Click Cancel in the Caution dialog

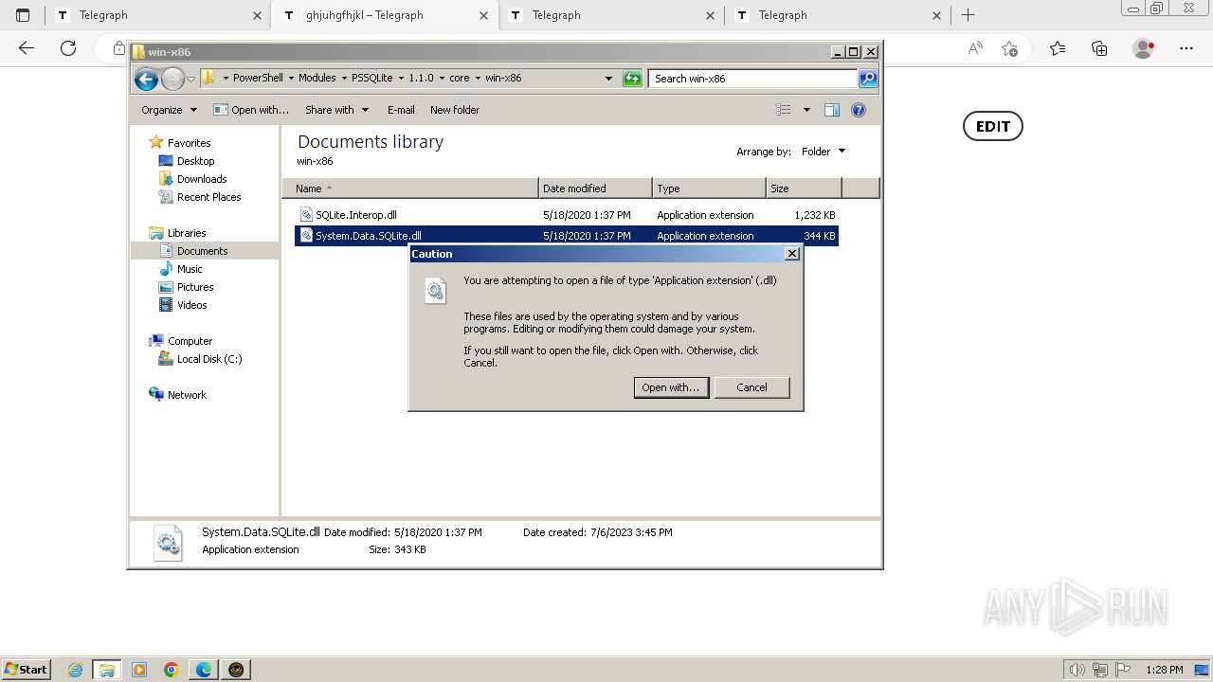(751, 387)
